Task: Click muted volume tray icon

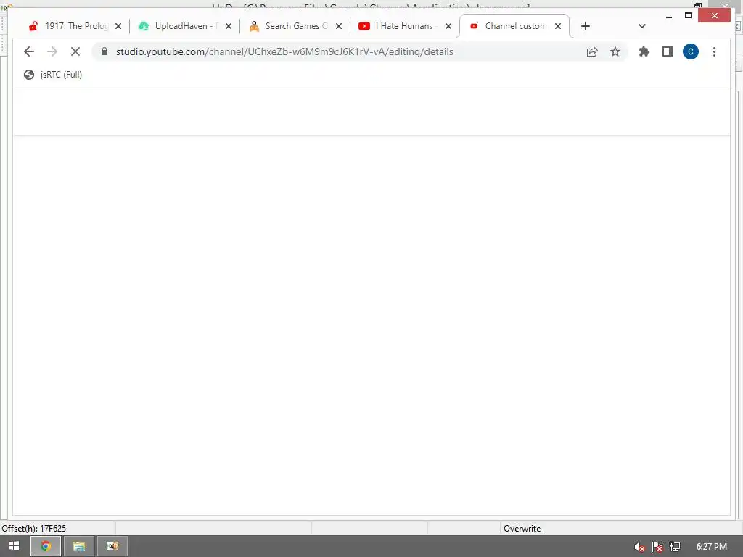Action: 640,547
